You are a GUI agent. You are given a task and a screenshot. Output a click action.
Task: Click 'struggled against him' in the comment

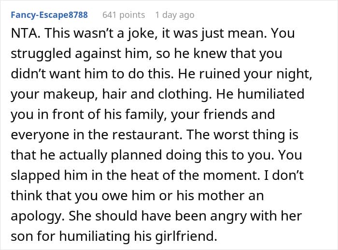coord(80,54)
